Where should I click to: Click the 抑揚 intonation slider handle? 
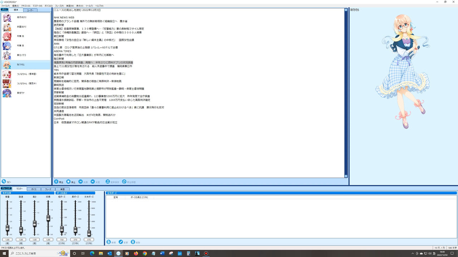pyautogui.click(x=48, y=218)
